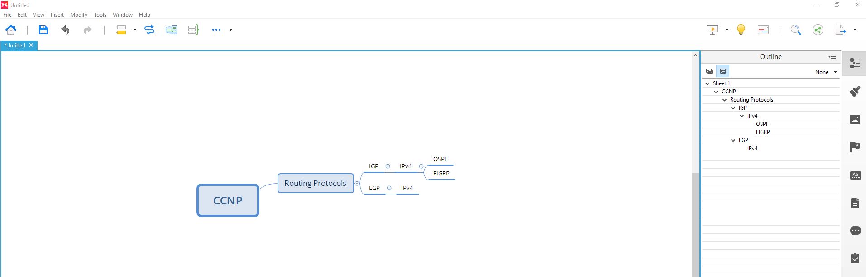Screen dimensions: 866x277
Task: Open the Markers flag sidebar panel
Action: pyautogui.click(x=855, y=147)
